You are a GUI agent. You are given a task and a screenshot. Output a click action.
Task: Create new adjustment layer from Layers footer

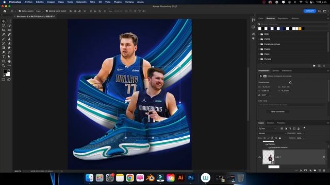coord(310,171)
